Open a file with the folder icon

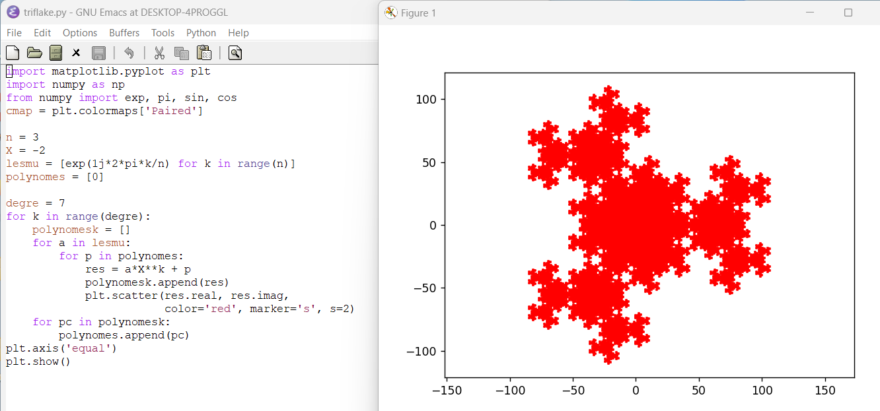(x=34, y=53)
